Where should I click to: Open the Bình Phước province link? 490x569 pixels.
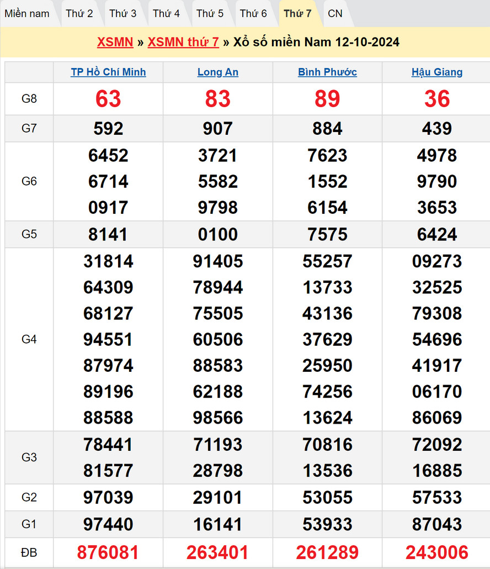(x=327, y=72)
